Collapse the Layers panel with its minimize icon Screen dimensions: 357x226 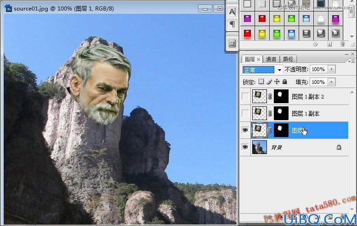[346, 54]
